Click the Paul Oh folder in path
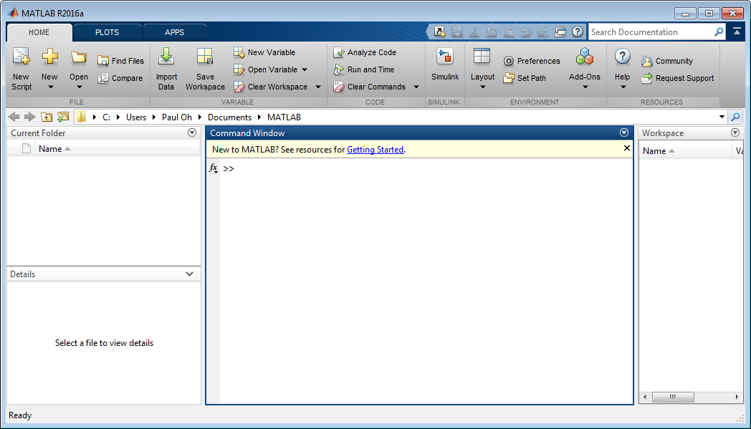Viewport: 751px width, 429px height. 177,117
